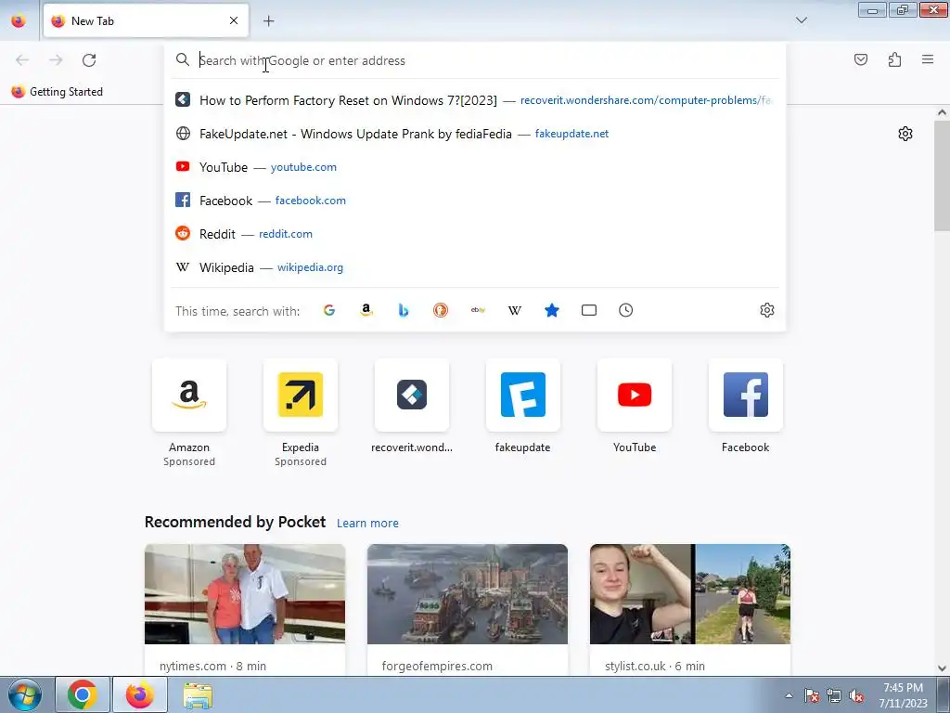Choose the Factory Reset on Windows 7 suggestion
This screenshot has height=713, width=950.
(x=474, y=100)
